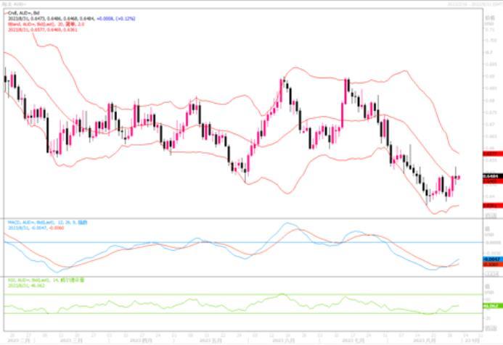Click the date range text at top-right

point(475,4)
